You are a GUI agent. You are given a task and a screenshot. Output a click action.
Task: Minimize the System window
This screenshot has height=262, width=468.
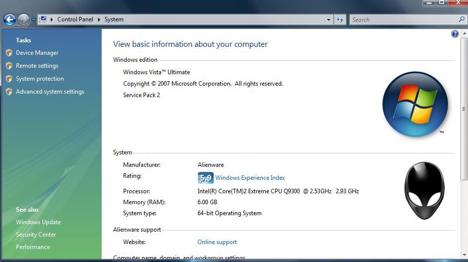point(429,2)
